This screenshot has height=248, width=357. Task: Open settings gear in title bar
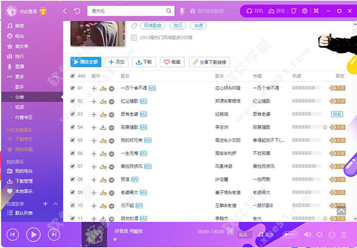tap(305, 11)
